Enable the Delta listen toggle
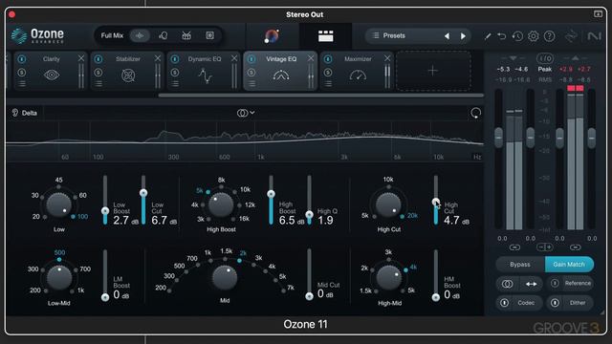 tap(25, 113)
